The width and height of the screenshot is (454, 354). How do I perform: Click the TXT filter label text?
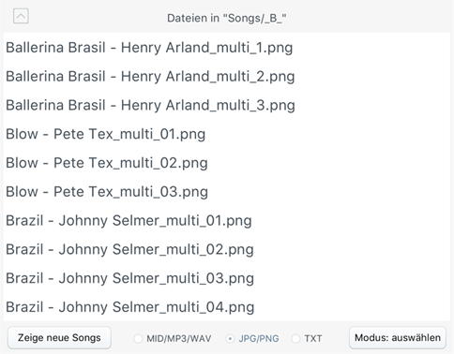coord(313,339)
